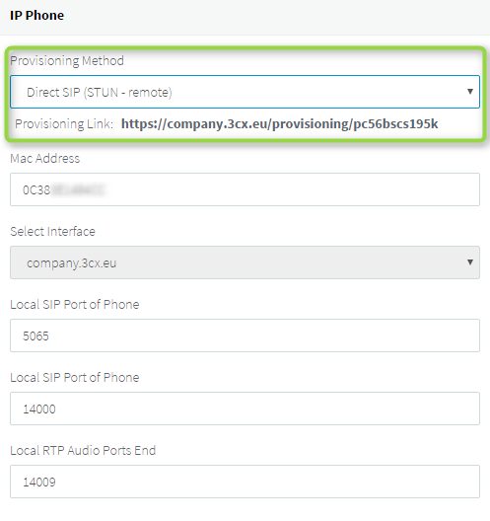Screen dimensions: 490x521
Task: Select the port field containing 5065
Action: click(x=245, y=335)
